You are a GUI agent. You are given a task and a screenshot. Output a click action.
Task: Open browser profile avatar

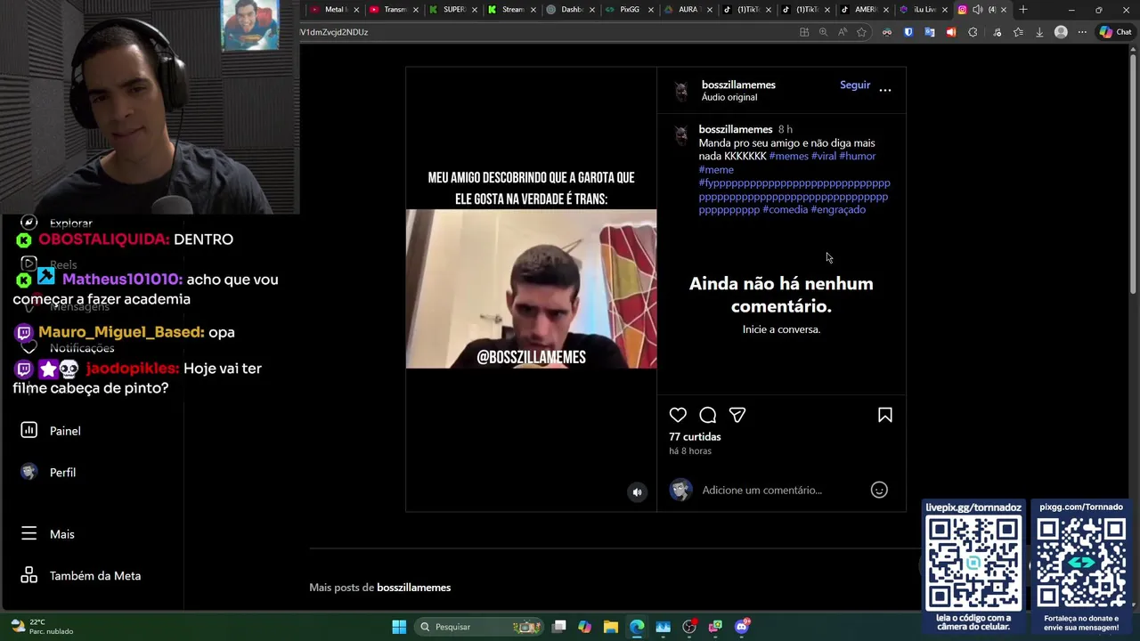point(1061,32)
